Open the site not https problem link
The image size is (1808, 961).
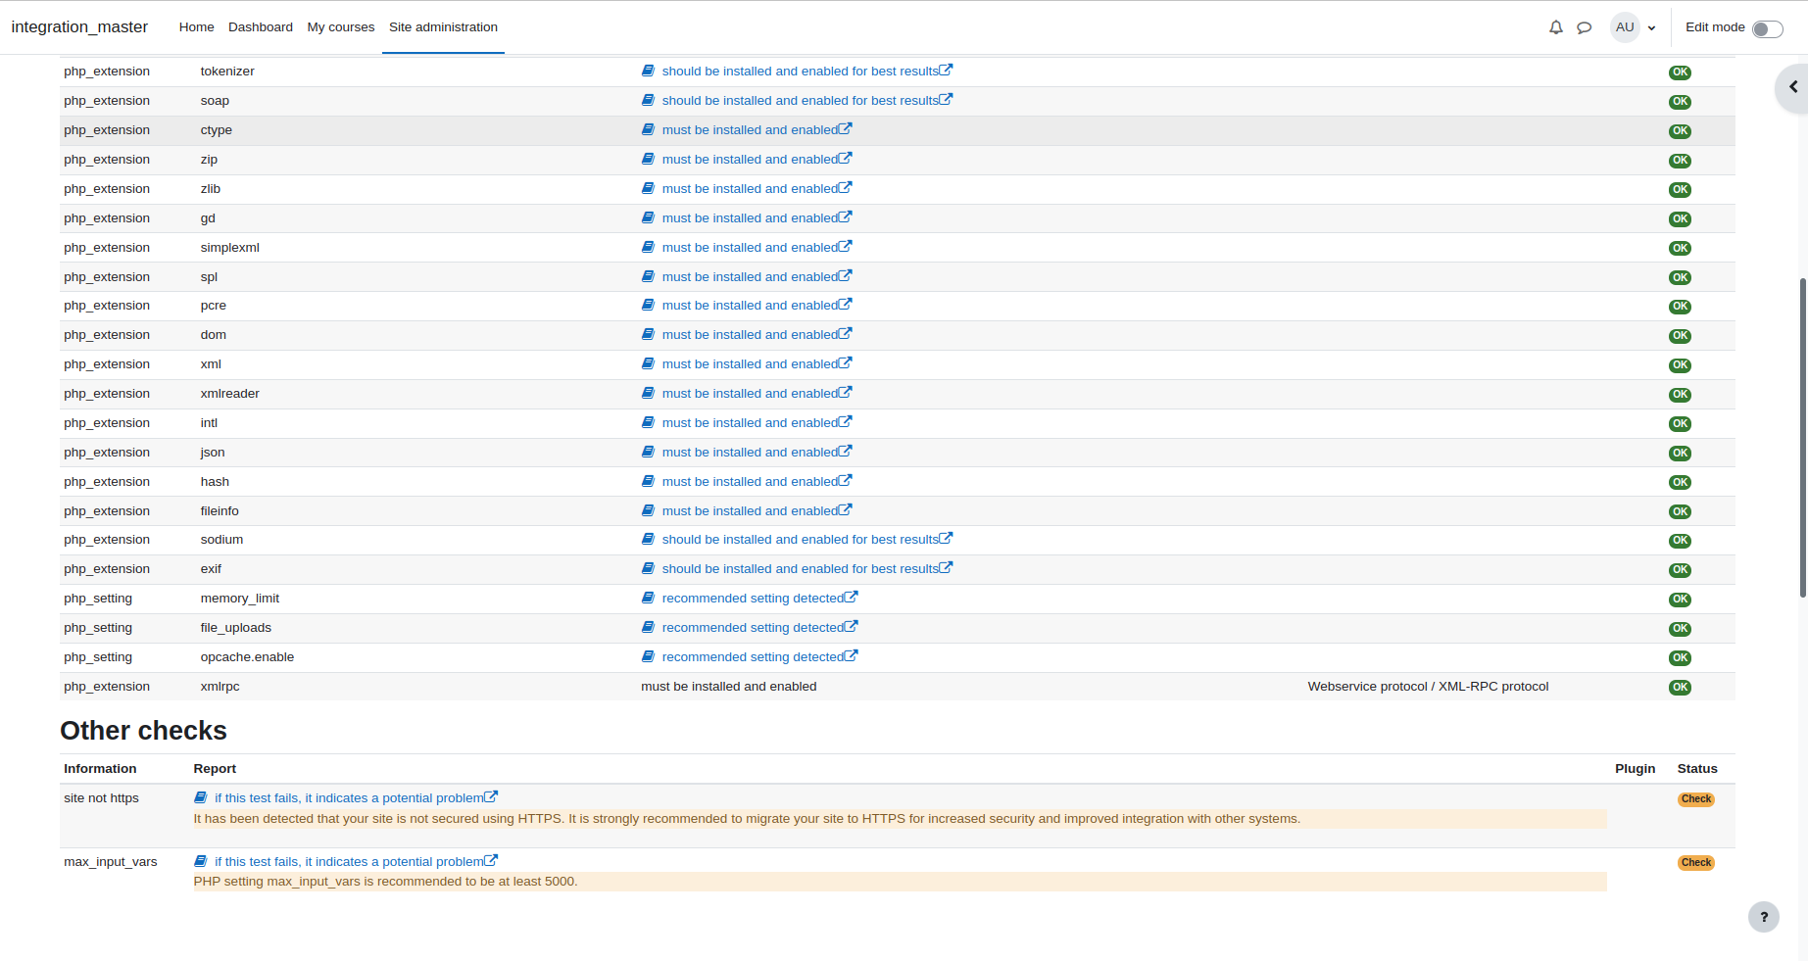(349, 798)
